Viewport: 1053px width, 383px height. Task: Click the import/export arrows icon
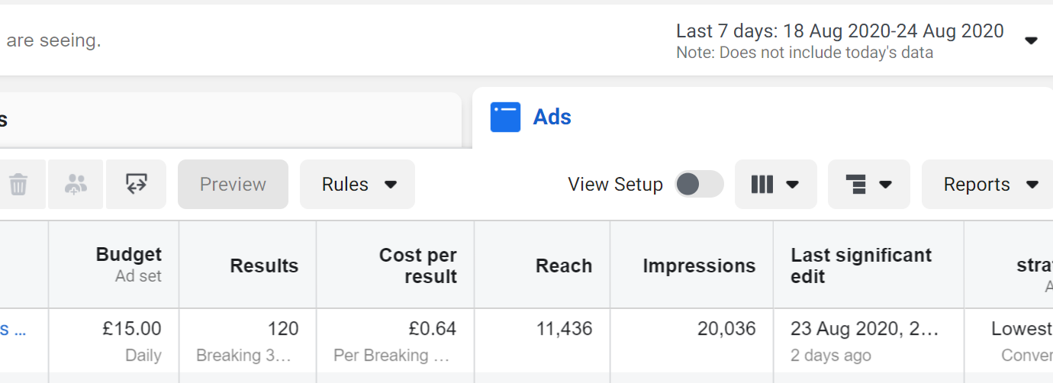(x=136, y=184)
